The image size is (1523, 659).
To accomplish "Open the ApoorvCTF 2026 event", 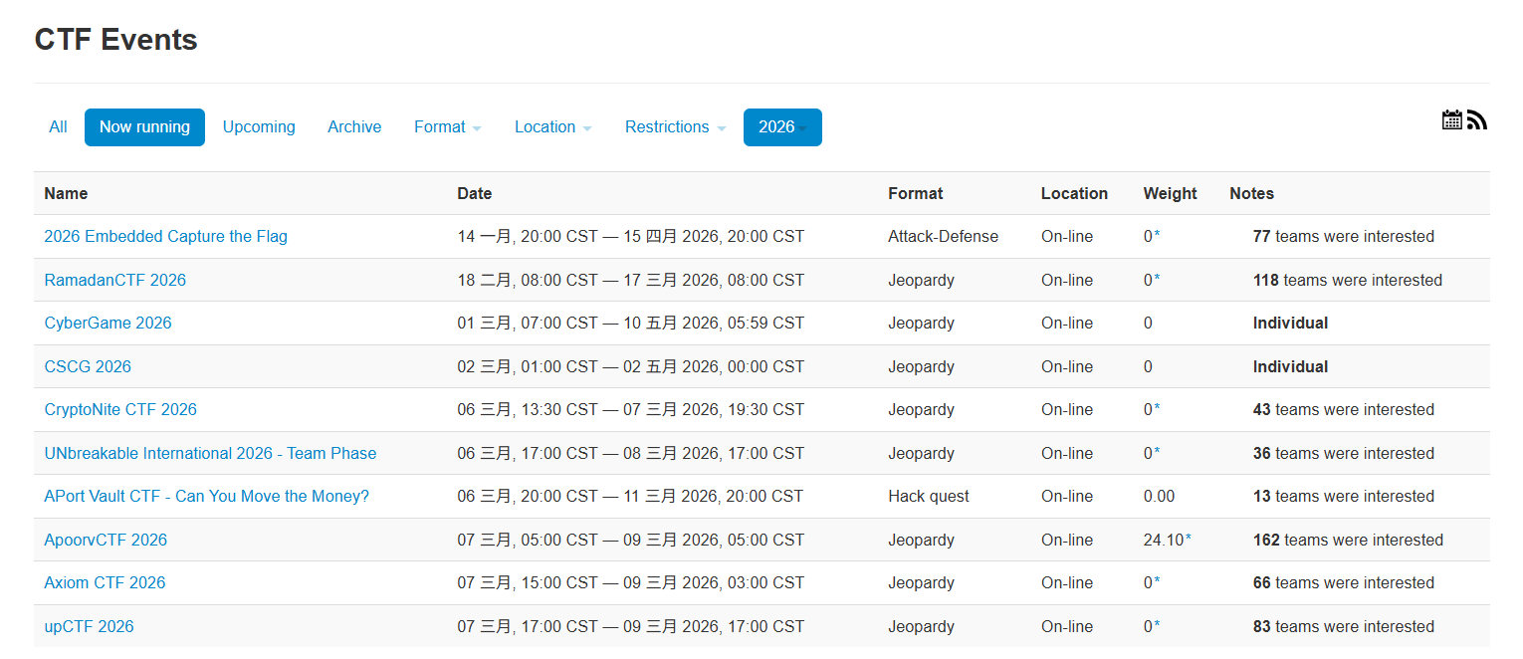I will click(106, 541).
